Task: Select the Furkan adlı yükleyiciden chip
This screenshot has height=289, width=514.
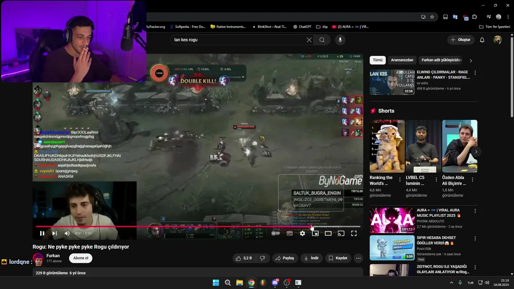Action: pyautogui.click(x=442, y=60)
